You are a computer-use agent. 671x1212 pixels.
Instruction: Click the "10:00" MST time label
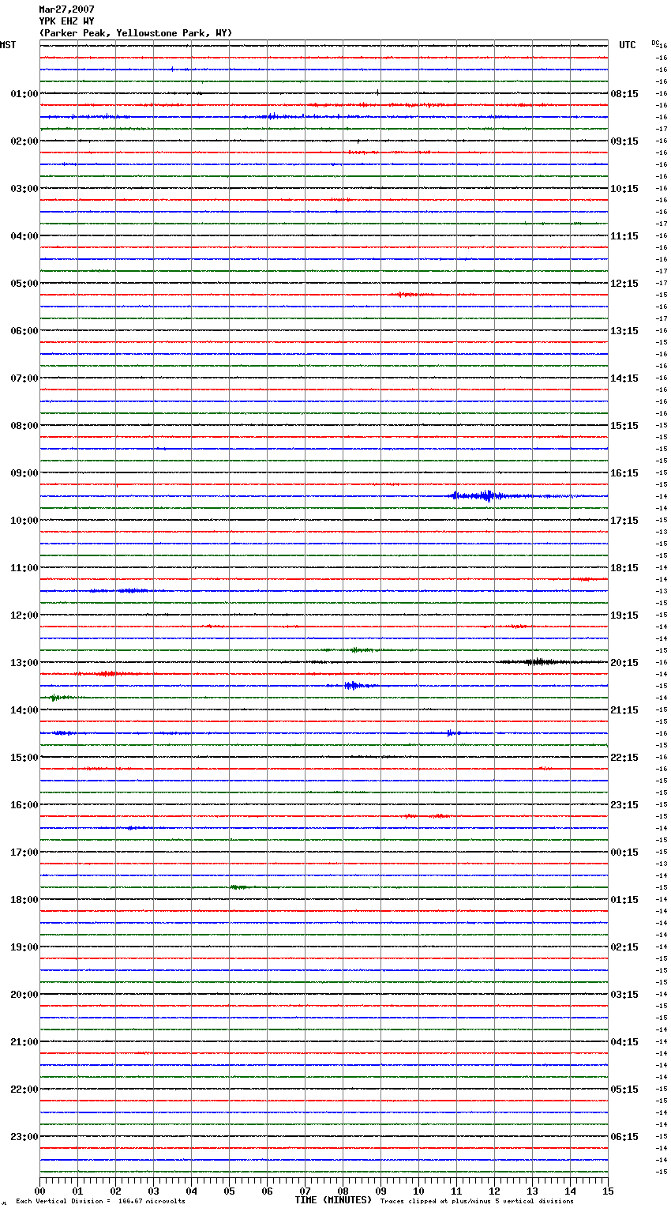[24, 521]
